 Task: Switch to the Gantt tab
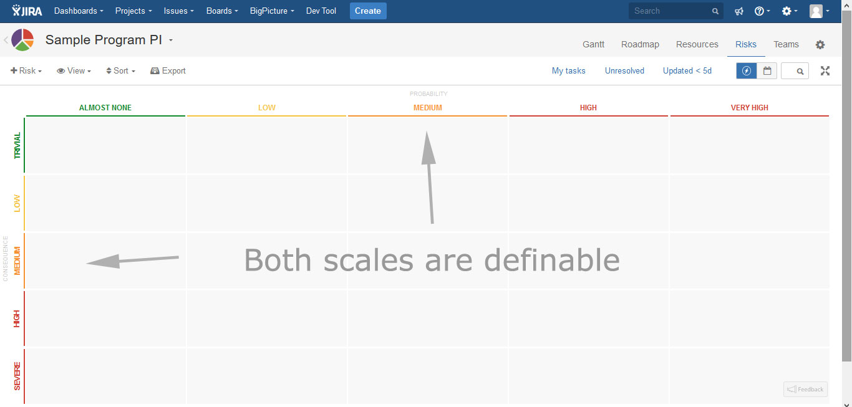(593, 45)
